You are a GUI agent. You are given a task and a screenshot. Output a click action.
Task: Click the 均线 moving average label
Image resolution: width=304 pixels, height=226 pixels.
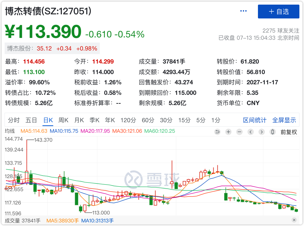[10, 131]
